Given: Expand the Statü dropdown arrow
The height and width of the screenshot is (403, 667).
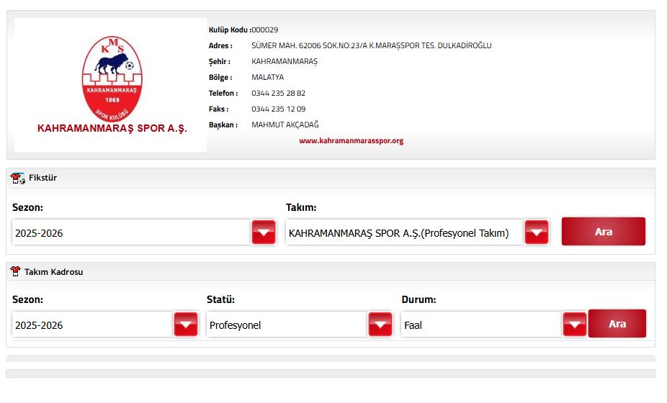Looking at the screenshot, I should coord(380,325).
